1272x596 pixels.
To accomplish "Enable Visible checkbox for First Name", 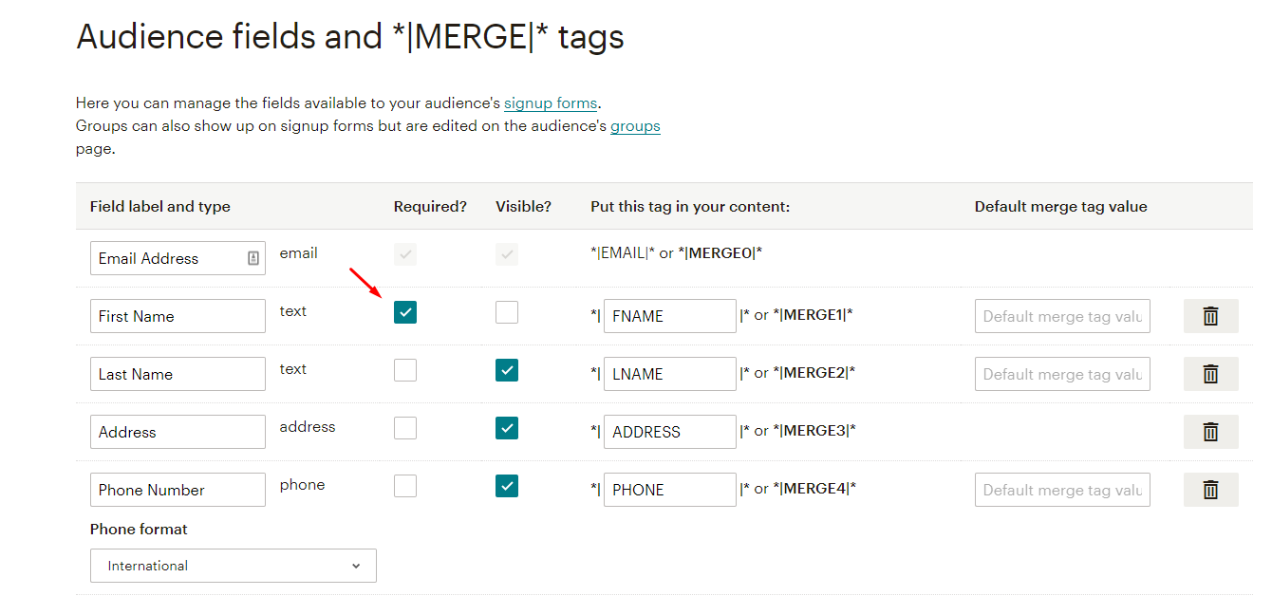I will point(507,312).
